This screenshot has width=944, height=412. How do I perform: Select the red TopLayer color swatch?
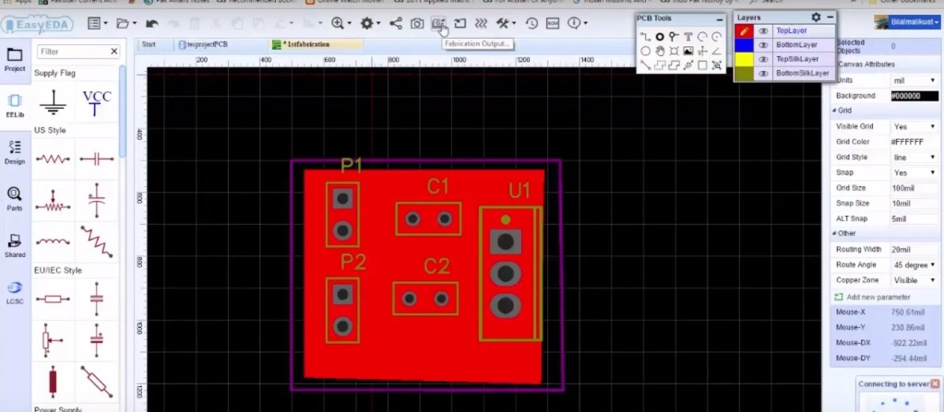(744, 30)
